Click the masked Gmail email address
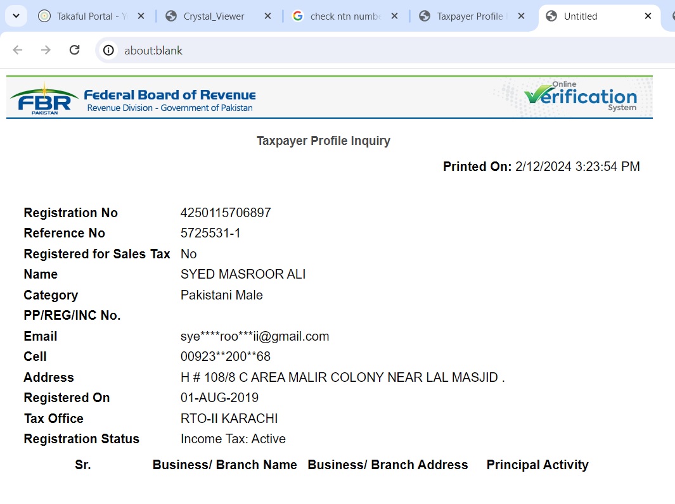The image size is (675, 504). pos(255,336)
